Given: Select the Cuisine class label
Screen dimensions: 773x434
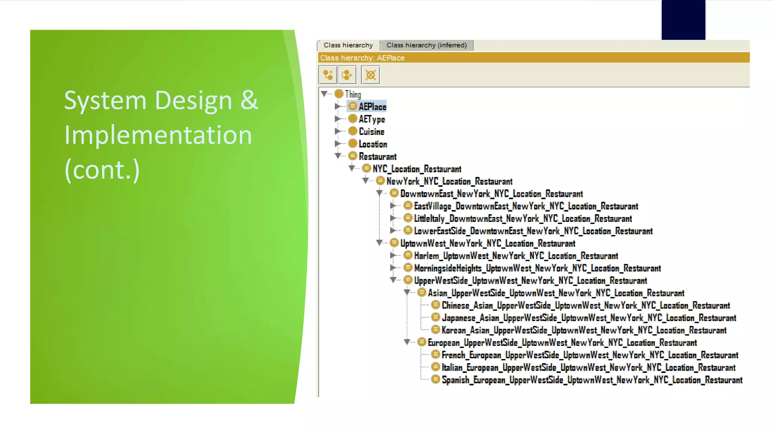Looking at the screenshot, I should (x=371, y=131).
